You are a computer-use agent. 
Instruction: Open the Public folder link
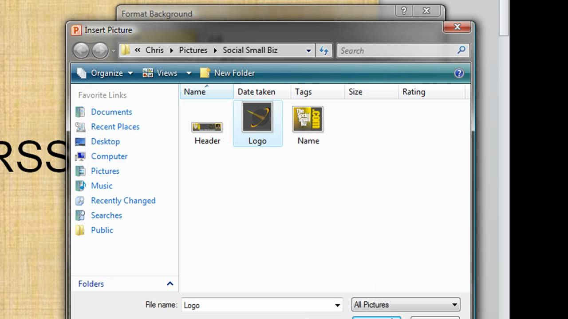coord(102,230)
